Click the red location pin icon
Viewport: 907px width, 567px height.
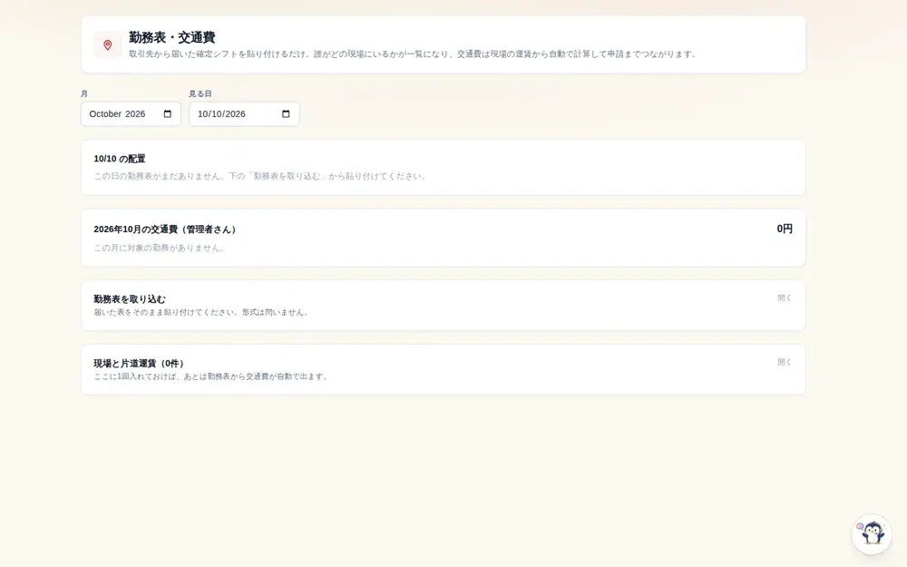coord(108,45)
